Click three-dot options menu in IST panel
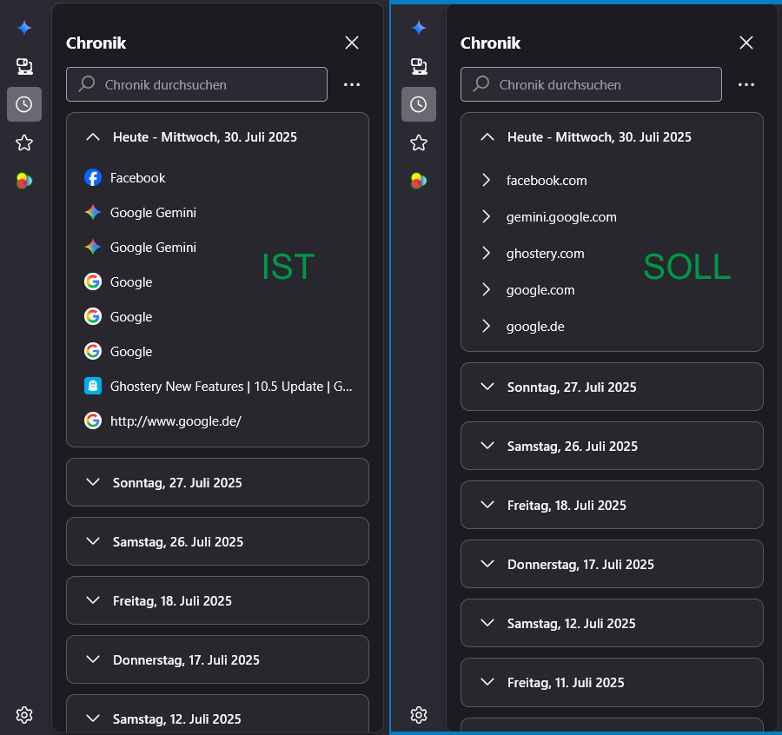Viewport: 782px width, 735px height. click(x=351, y=85)
